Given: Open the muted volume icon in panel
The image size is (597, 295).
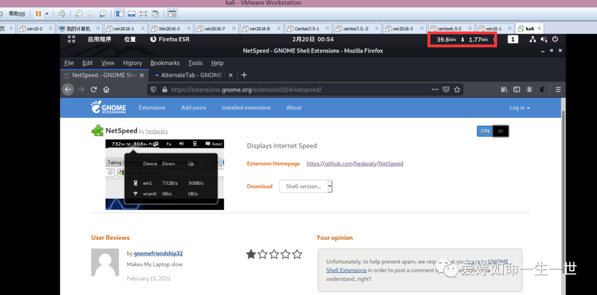Looking at the screenshot, I should click(544, 39).
